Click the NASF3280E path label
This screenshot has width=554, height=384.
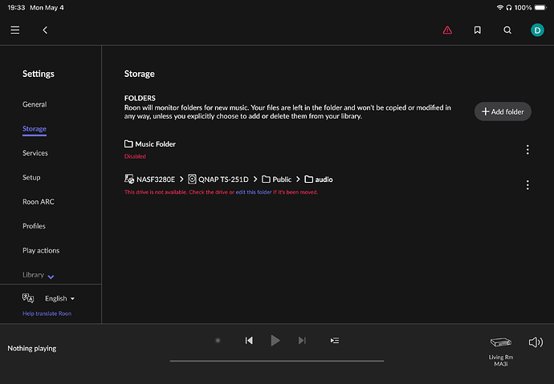point(156,179)
